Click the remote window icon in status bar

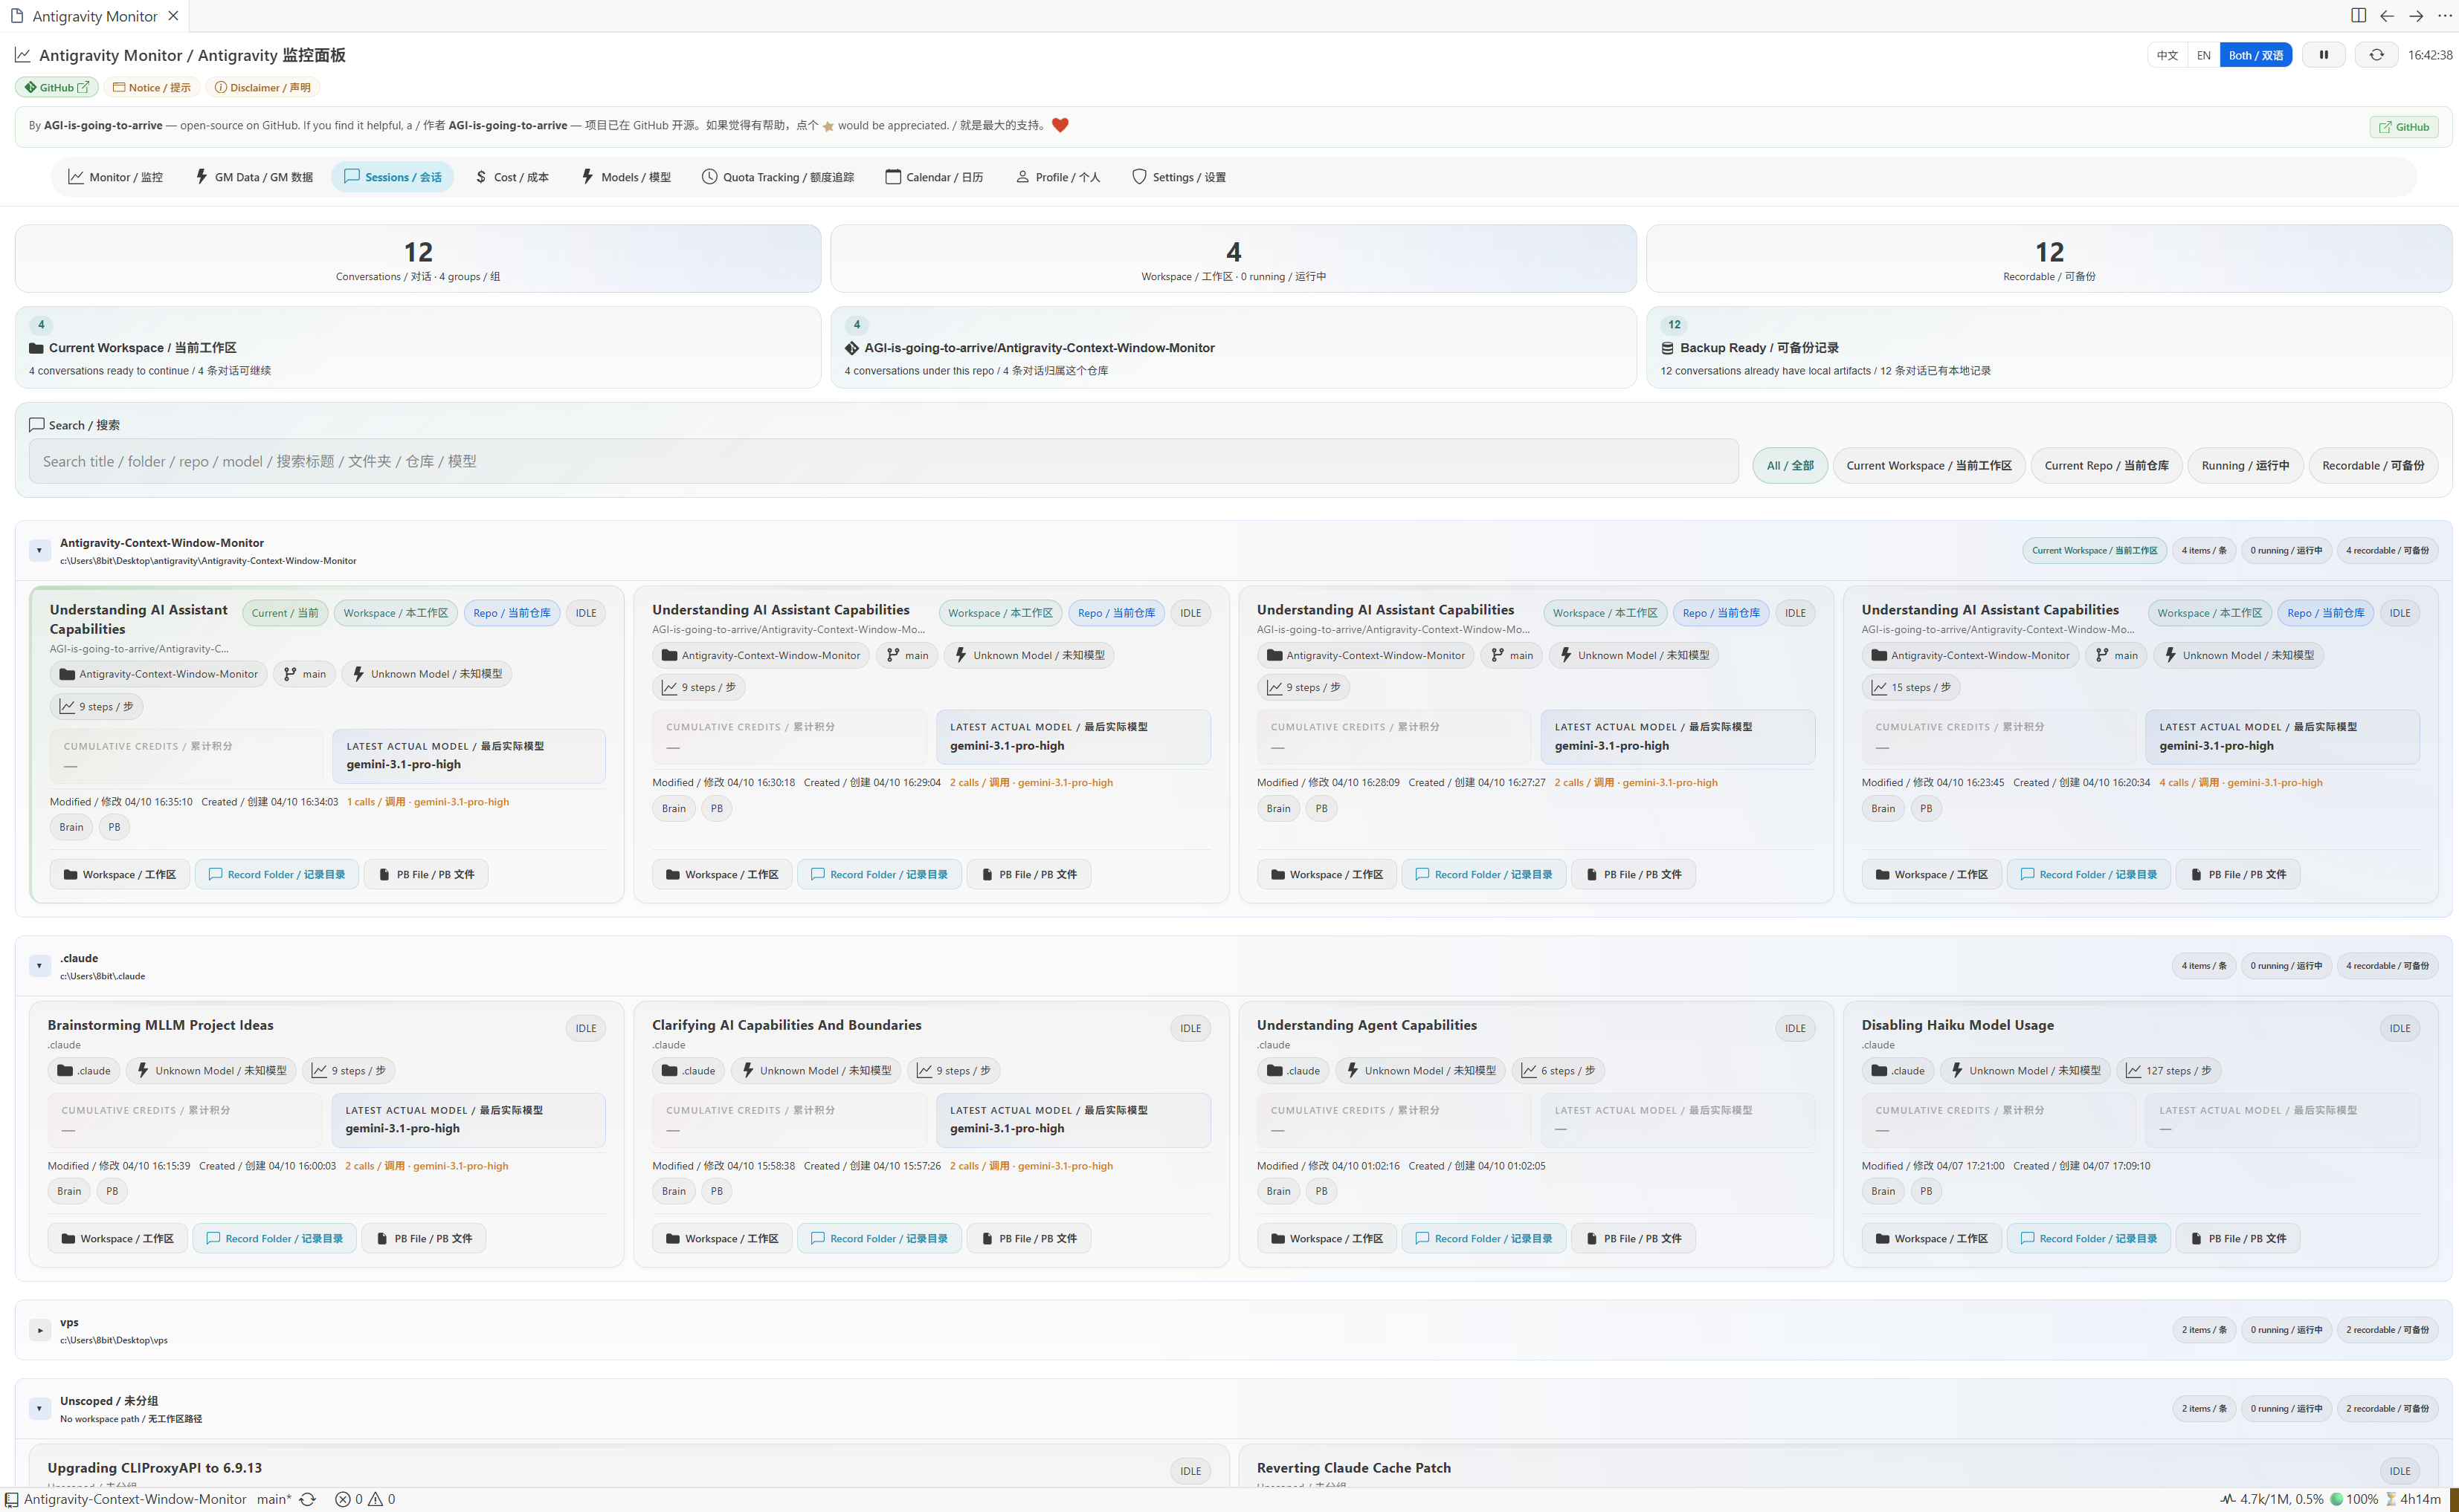pos(11,1499)
